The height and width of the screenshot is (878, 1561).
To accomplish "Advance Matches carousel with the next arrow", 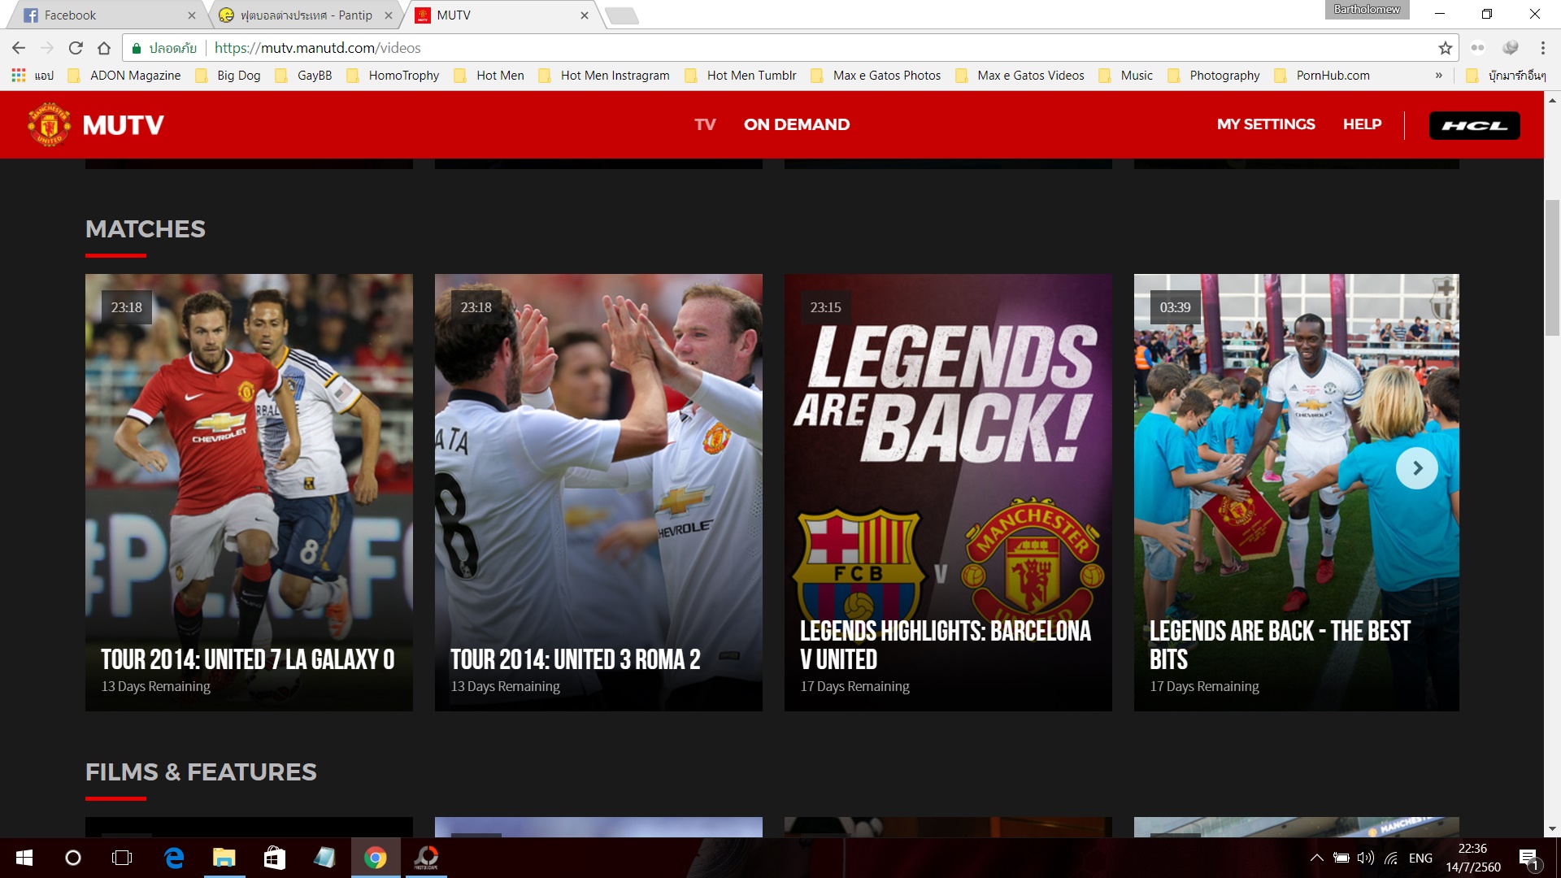I will pos(1416,468).
